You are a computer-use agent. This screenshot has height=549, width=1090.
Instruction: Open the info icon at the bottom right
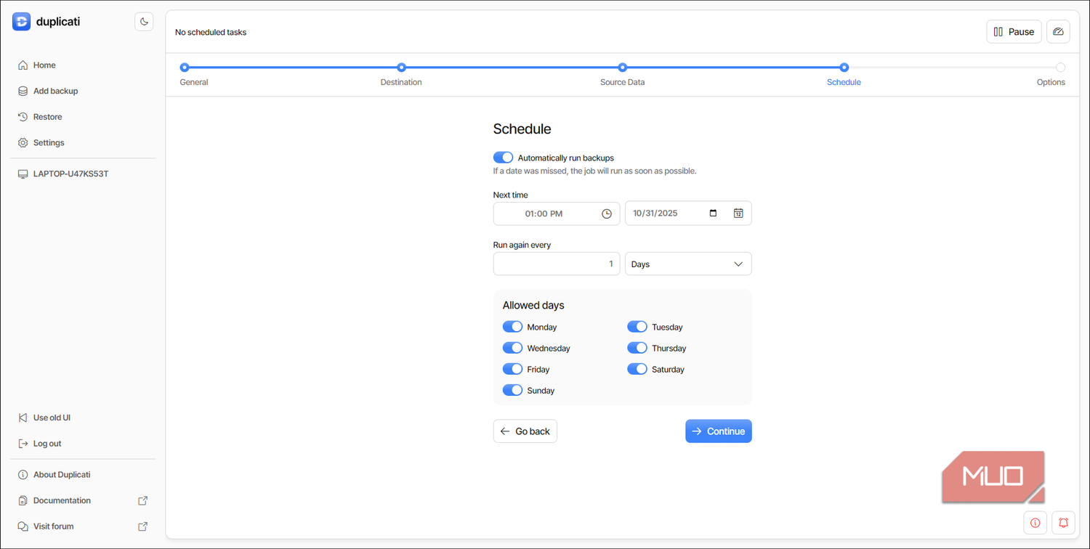click(x=1035, y=523)
